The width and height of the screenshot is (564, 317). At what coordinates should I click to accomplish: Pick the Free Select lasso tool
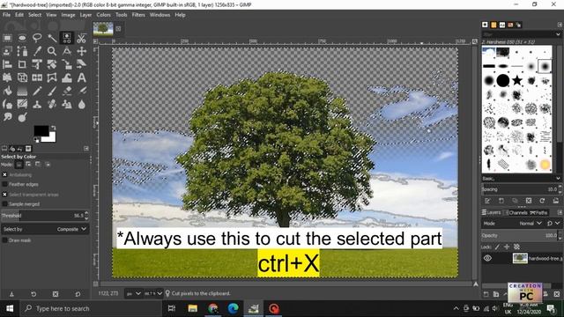[37, 38]
